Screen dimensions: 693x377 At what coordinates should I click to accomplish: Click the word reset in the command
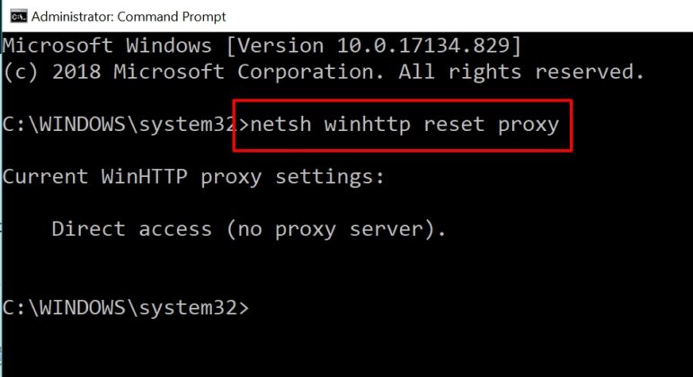point(454,124)
